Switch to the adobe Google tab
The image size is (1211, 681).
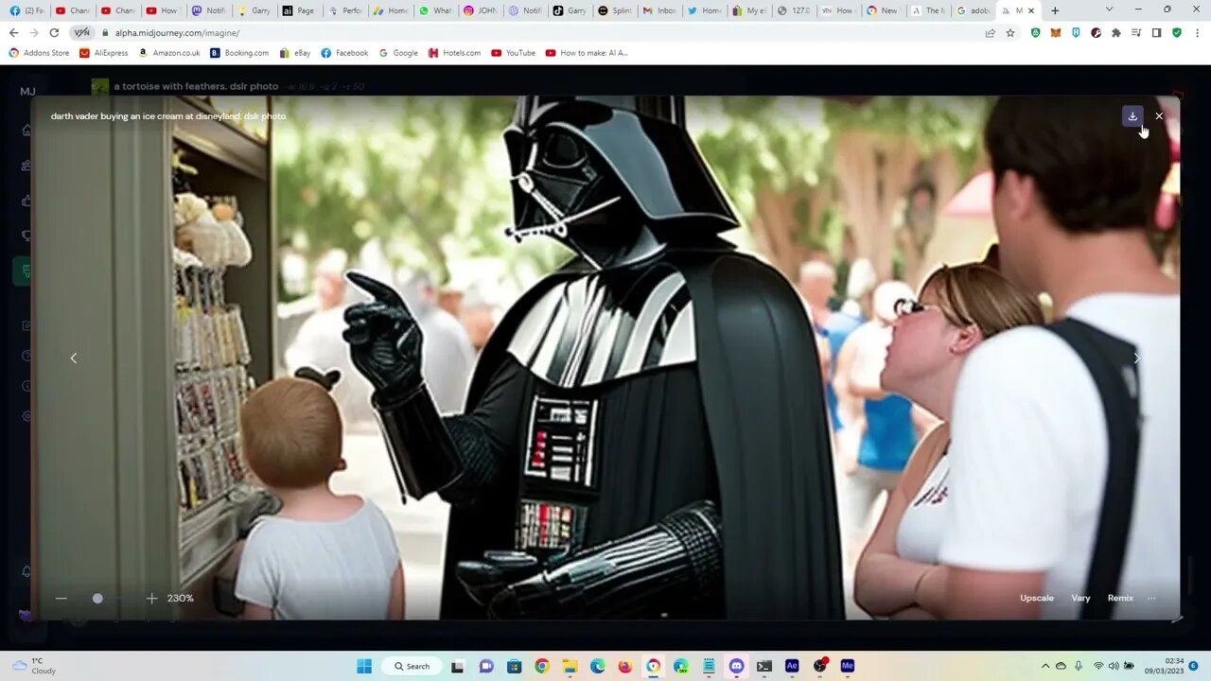coord(974,10)
